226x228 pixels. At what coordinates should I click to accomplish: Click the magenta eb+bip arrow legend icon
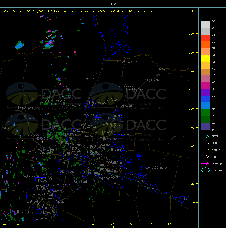pyautogui.click(x=205, y=164)
